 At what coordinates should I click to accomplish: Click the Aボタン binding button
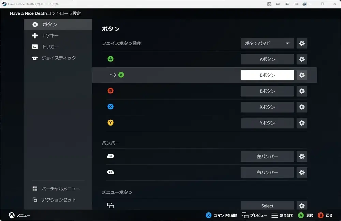tap(267, 59)
